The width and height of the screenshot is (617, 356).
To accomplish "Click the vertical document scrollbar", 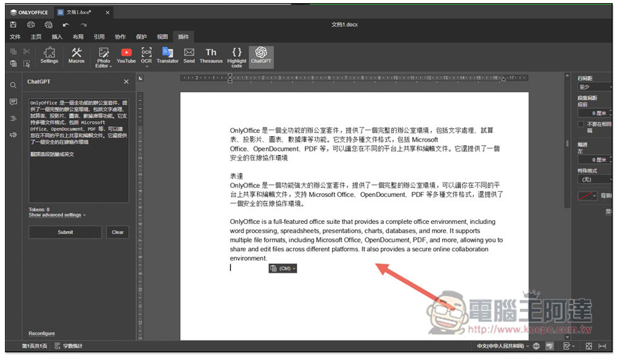I will click(567, 143).
